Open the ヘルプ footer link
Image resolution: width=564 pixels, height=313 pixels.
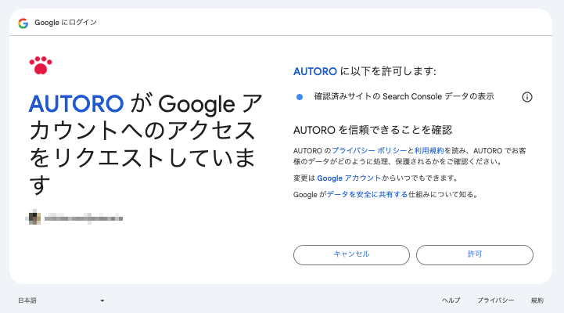coord(451,300)
